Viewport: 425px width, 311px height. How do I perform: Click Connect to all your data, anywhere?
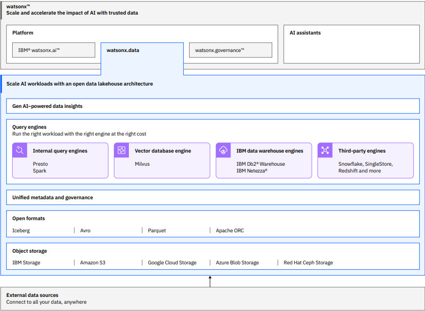[x=46, y=302]
